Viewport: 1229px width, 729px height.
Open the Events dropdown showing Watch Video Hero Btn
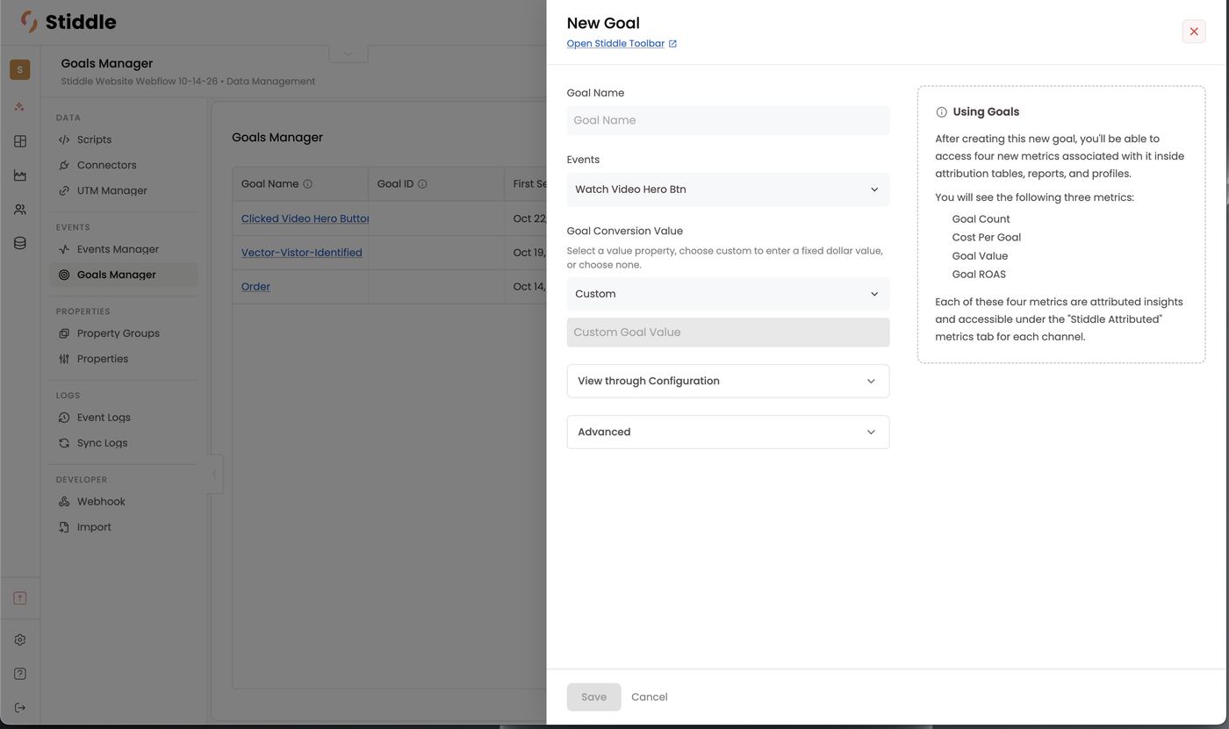pyautogui.click(x=728, y=189)
